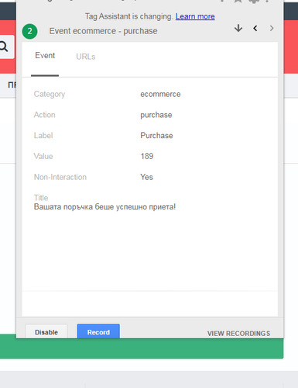Click the capitalized 'Purchase' label value
The height and width of the screenshot is (388, 298).
click(156, 136)
